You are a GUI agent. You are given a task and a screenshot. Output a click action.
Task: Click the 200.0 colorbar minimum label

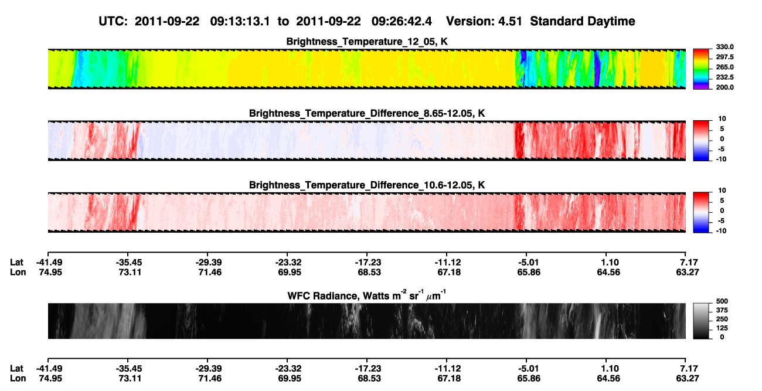tap(725, 87)
